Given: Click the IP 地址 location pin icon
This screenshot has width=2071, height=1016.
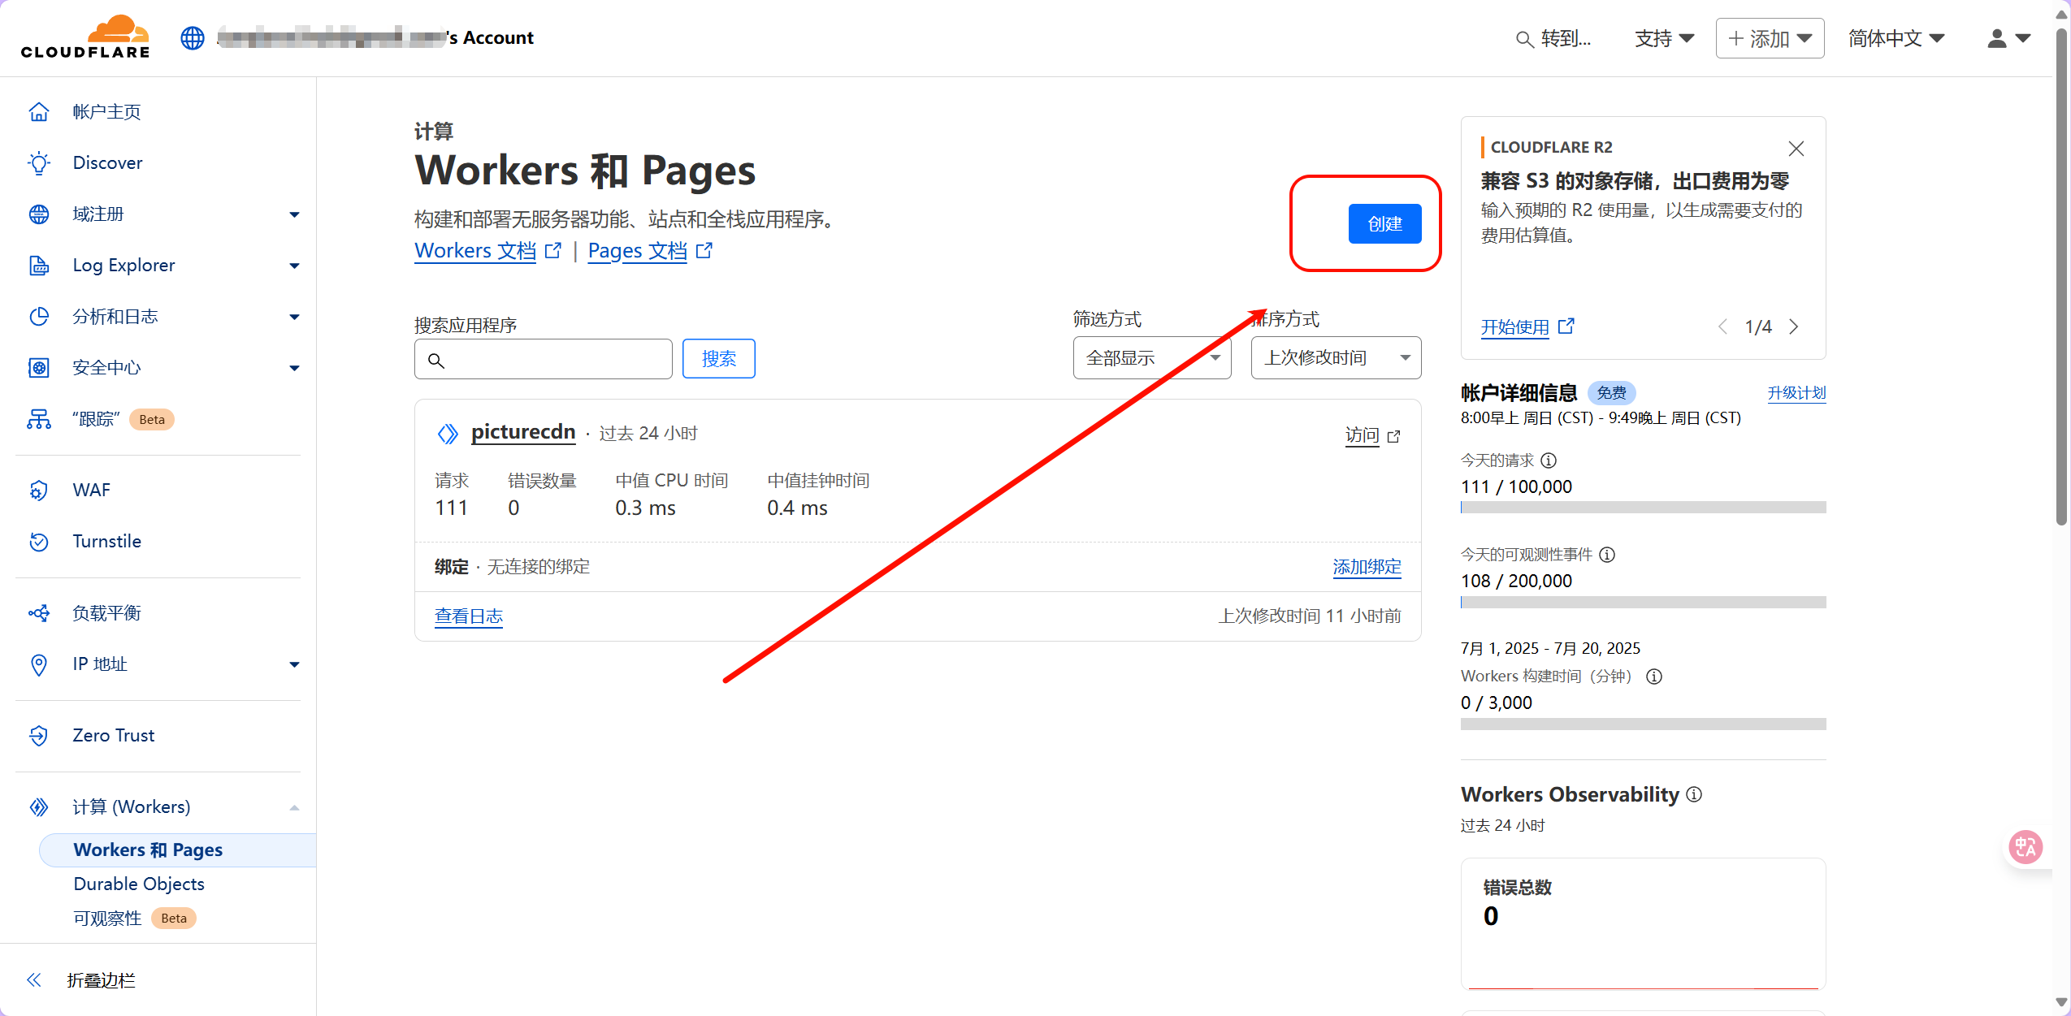Looking at the screenshot, I should [x=39, y=664].
